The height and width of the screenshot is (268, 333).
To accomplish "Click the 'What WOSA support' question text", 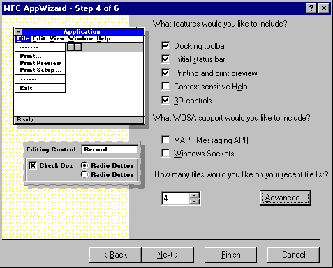I will click(231, 118).
